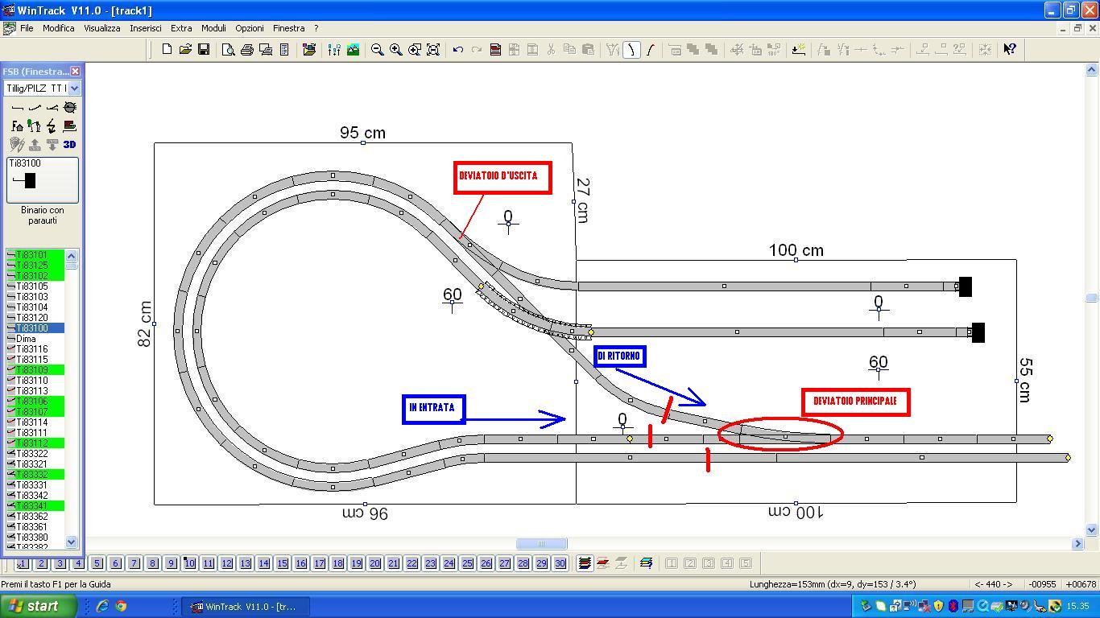
Task: Click the WinTrack V11.0 taskbar button
Action: click(x=247, y=606)
